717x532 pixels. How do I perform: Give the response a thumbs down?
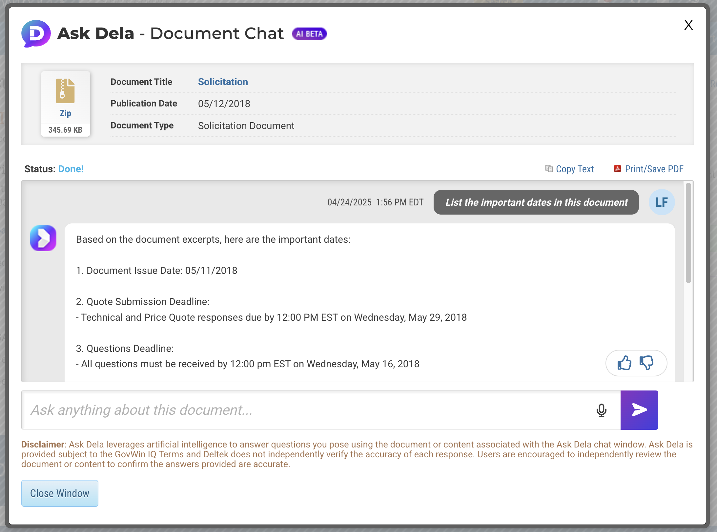tap(646, 363)
